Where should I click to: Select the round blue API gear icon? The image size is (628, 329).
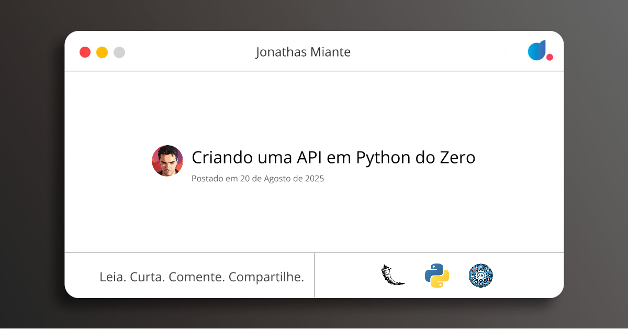tap(481, 276)
